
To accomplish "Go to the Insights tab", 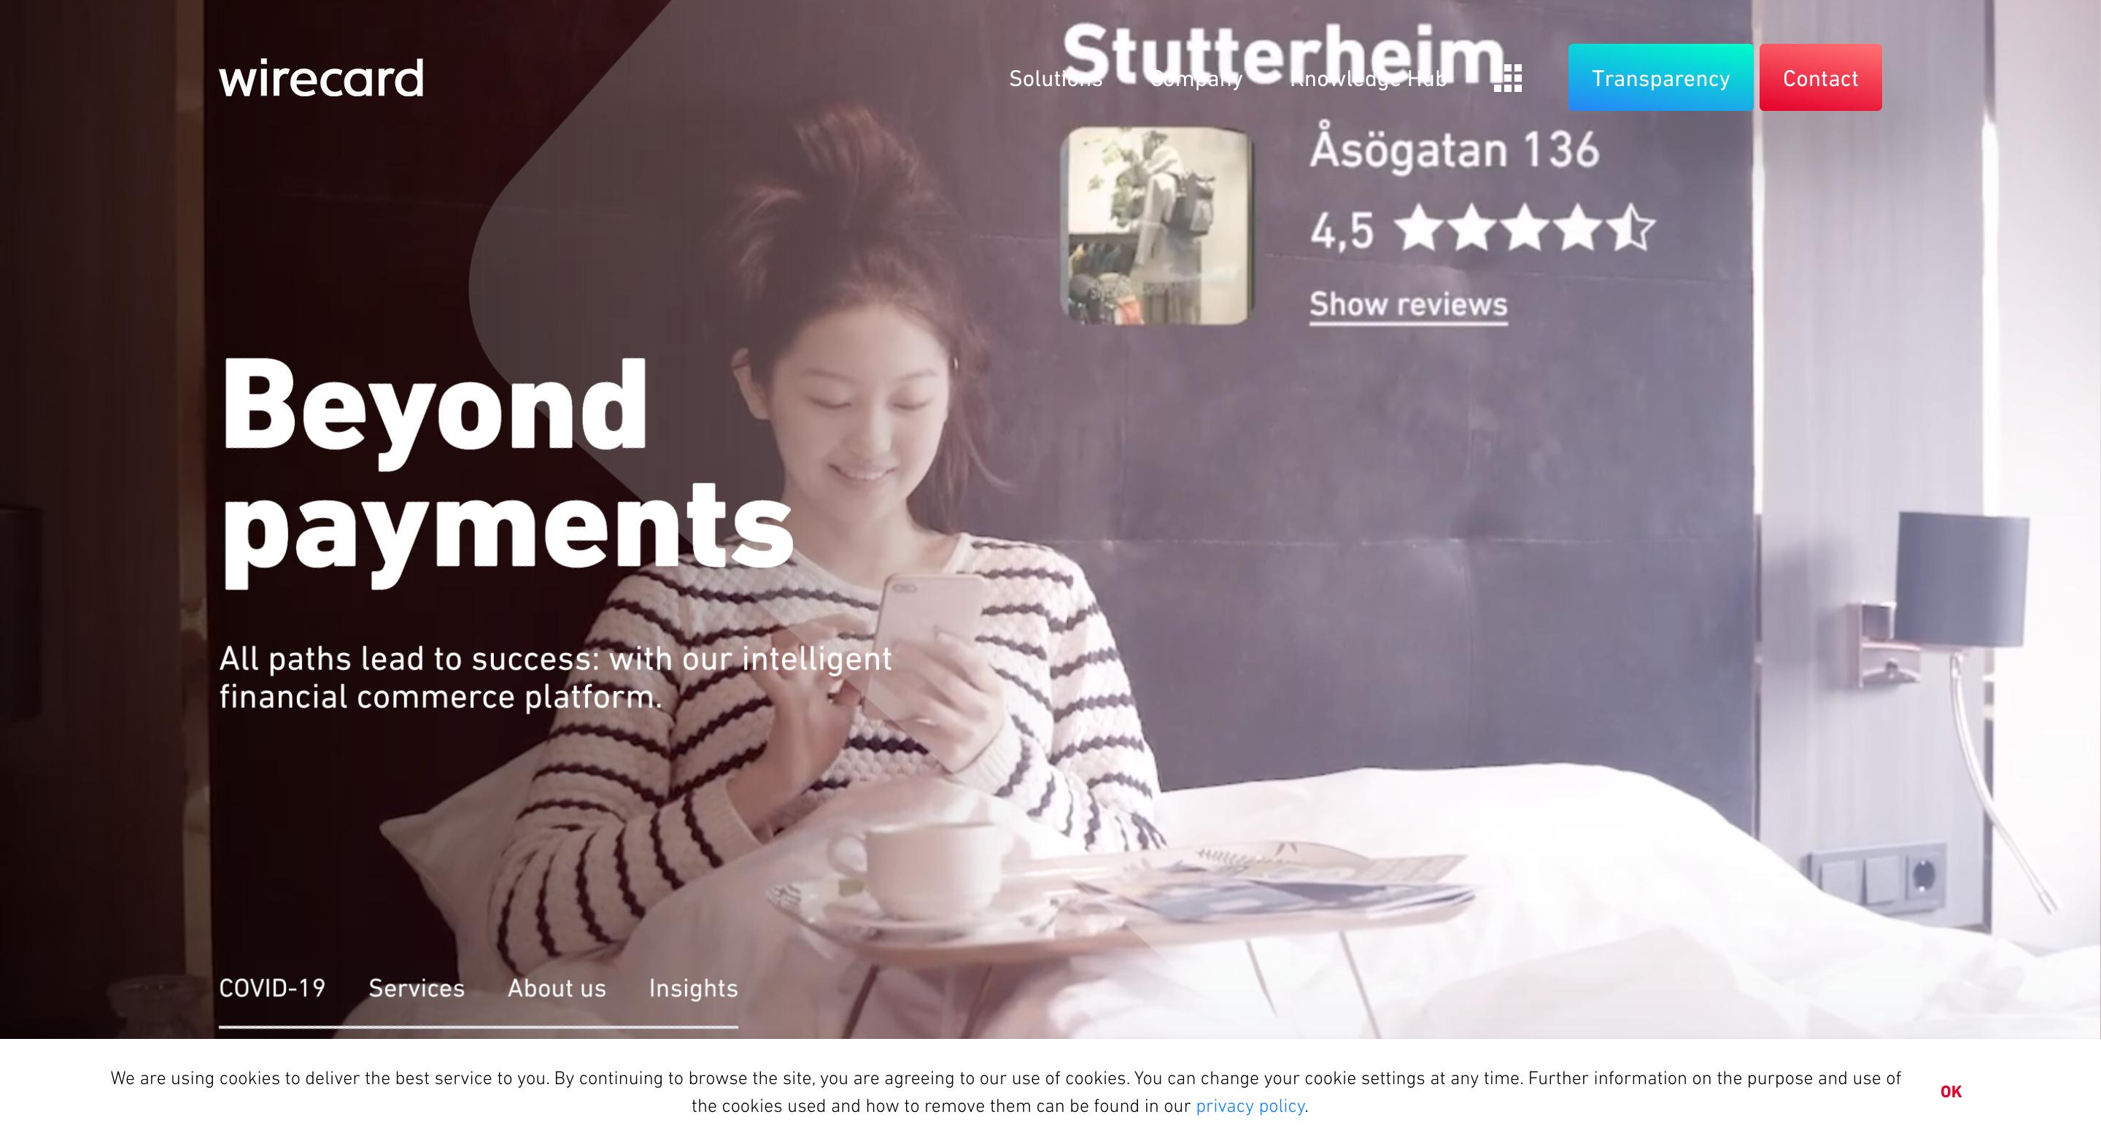I will click(x=693, y=988).
